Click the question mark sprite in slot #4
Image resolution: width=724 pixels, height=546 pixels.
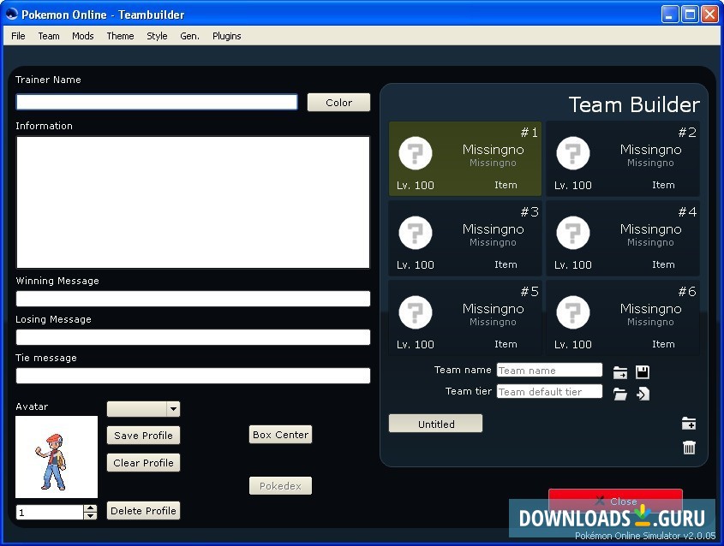point(573,233)
